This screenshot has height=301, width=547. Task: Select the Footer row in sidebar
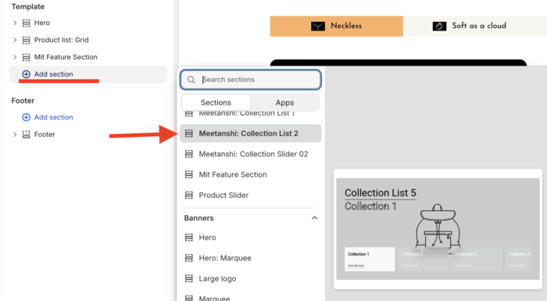(x=88, y=134)
